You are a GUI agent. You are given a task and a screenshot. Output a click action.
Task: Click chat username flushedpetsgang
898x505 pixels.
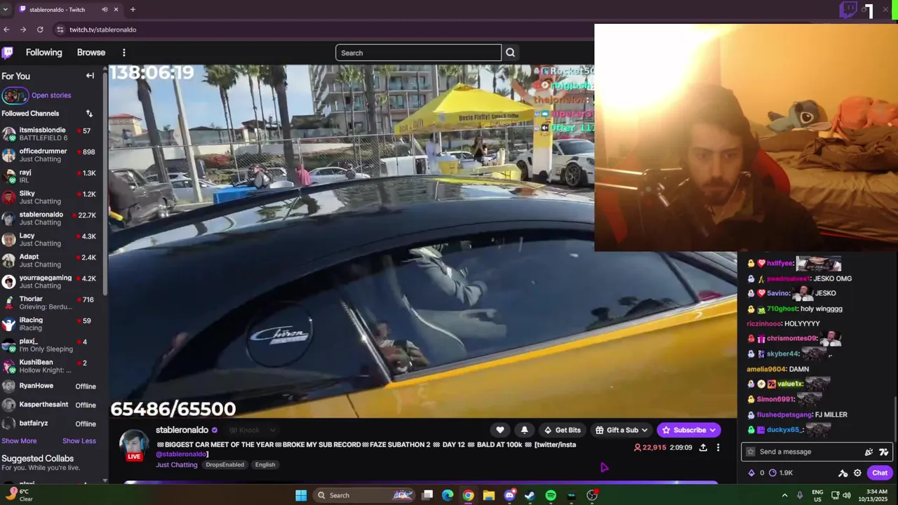click(x=784, y=415)
